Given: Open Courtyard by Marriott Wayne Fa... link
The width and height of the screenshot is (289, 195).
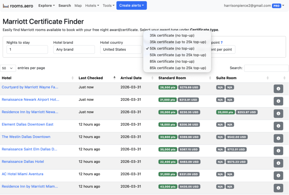Looking at the screenshot, I should point(30,87).
